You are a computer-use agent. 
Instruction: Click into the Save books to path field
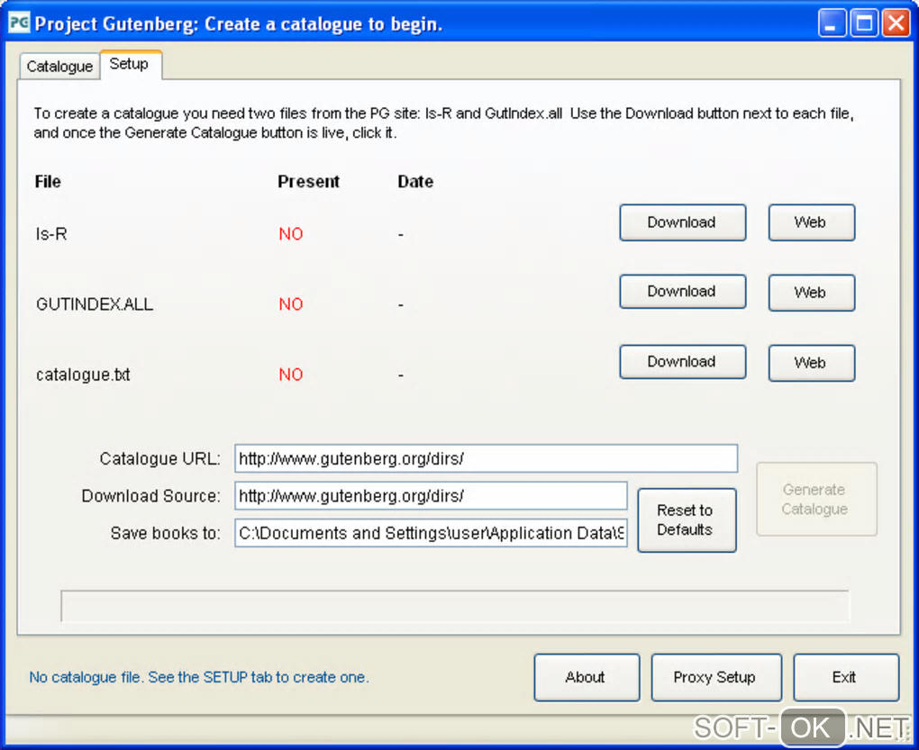coord(431,533)
